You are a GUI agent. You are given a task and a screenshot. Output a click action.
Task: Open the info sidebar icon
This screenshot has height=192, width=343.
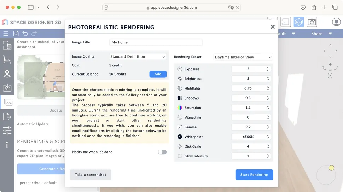point(7,145)
